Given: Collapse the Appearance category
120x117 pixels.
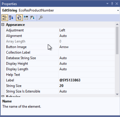Looking at the screenshot, I should click(3, 25).
